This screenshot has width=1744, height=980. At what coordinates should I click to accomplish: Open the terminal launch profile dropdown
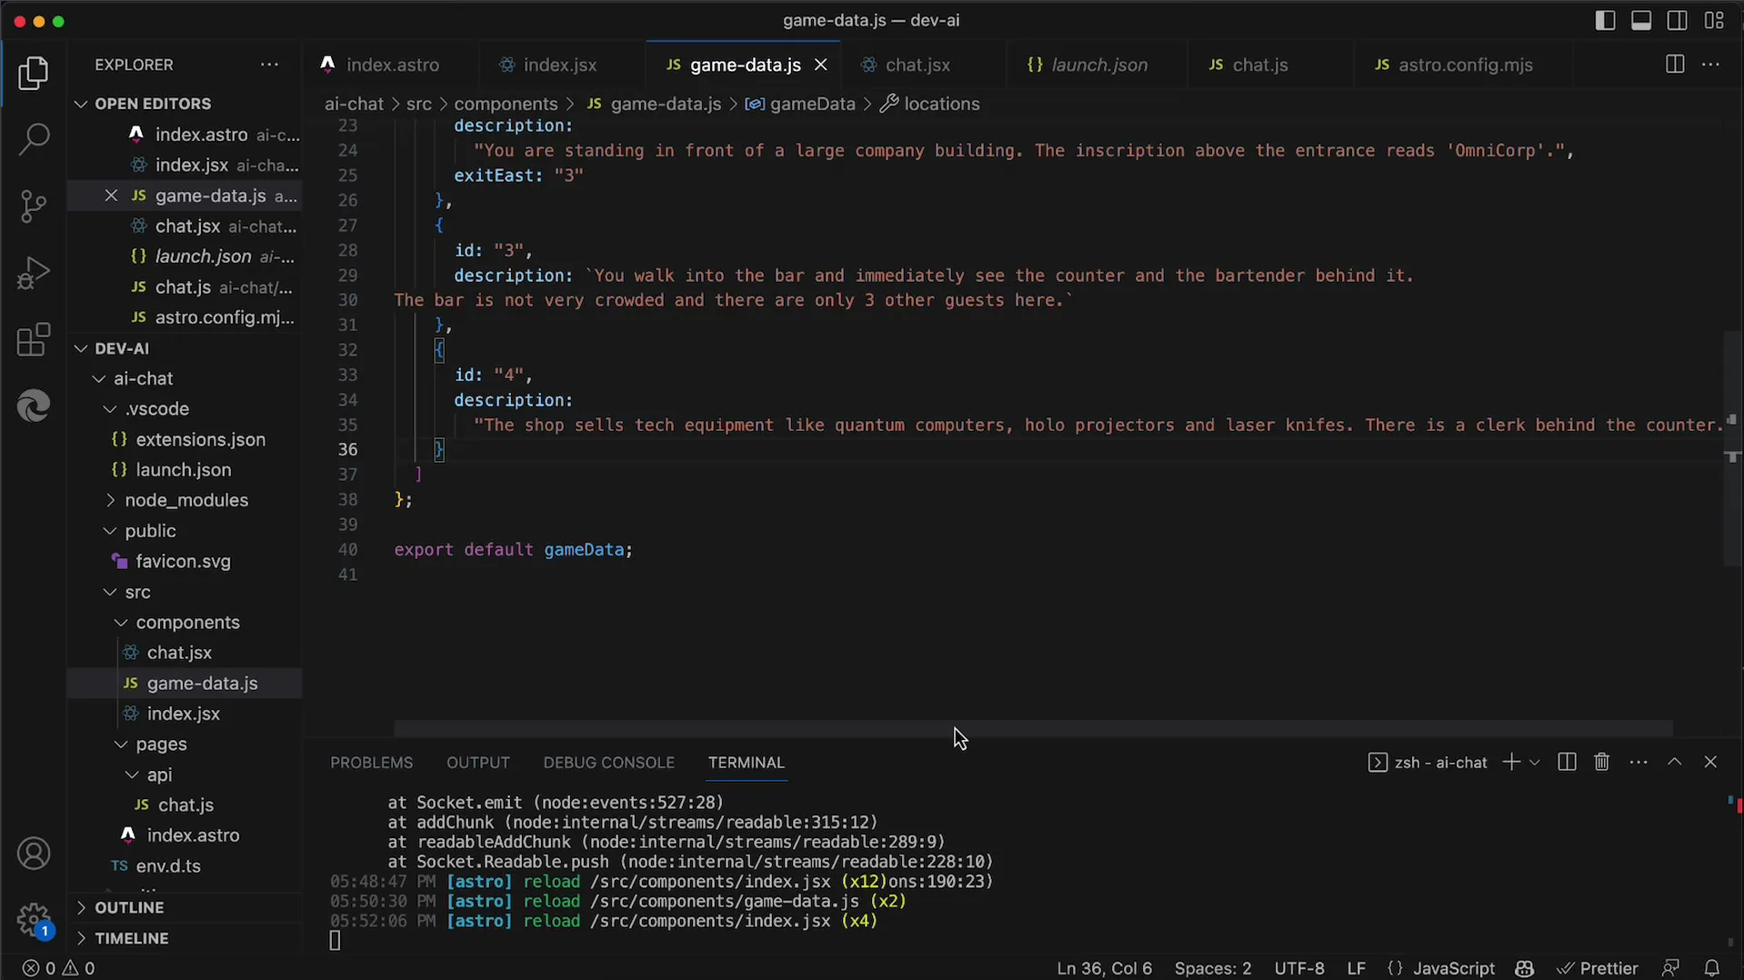1534,762
